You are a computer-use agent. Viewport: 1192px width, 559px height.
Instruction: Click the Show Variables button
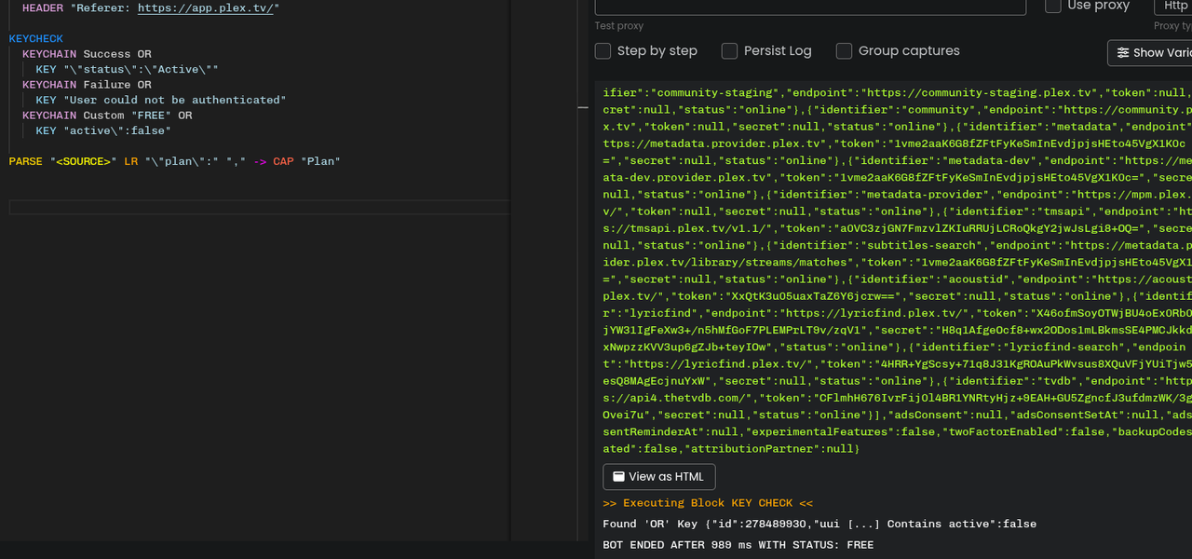(x=1150, y=53)
